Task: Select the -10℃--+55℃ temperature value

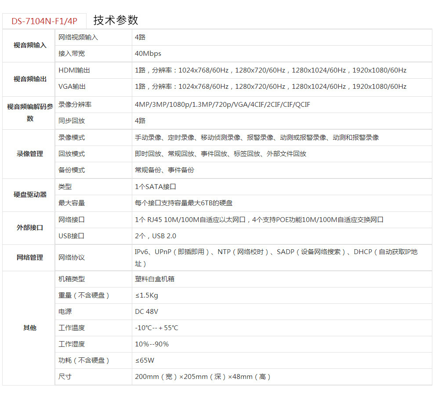Action: coord(156,328)
